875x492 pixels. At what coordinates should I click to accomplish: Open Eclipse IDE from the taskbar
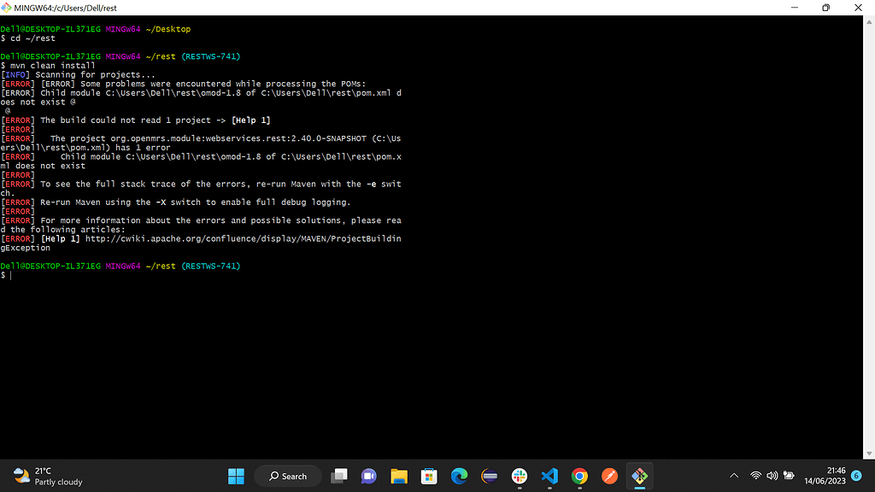(x=489, y=476)
